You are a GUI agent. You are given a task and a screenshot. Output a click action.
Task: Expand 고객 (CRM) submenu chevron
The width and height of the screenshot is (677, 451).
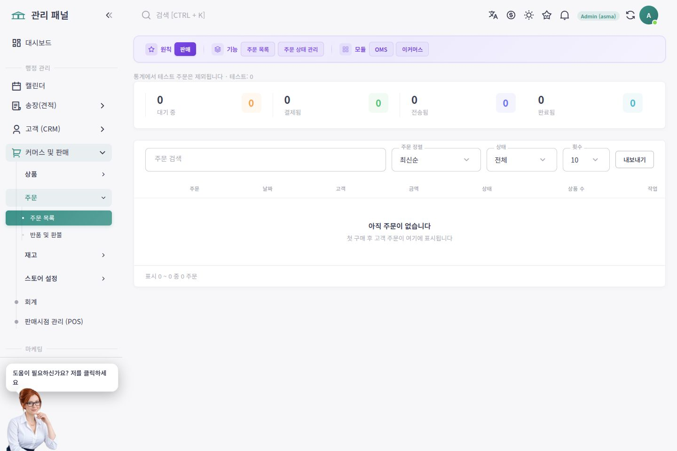click(x=102, y=129)
